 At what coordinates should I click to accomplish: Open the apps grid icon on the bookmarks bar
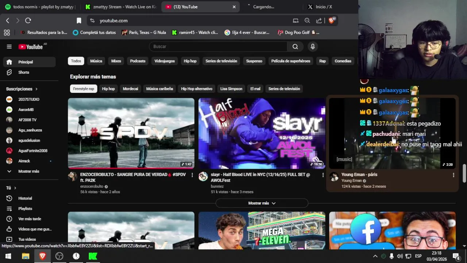7,33
